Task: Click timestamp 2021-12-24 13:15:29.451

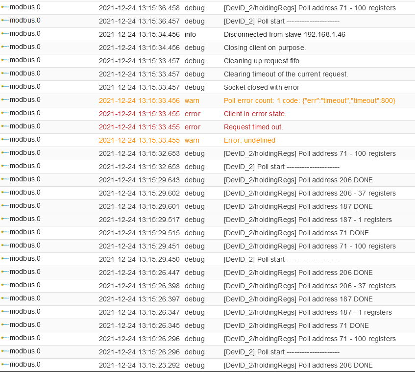Action: [139, 246]
